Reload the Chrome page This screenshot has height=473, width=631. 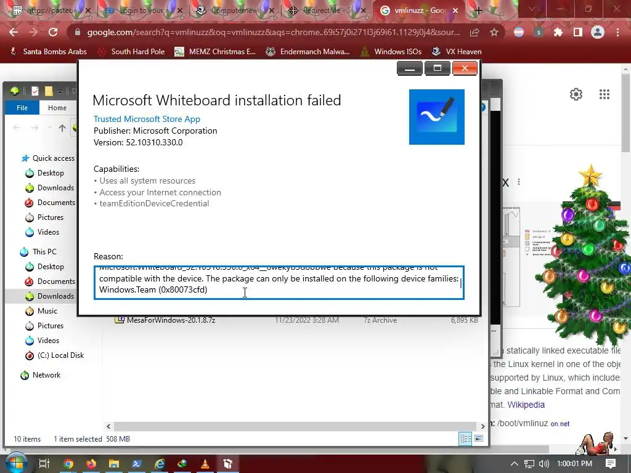[53, 32]
